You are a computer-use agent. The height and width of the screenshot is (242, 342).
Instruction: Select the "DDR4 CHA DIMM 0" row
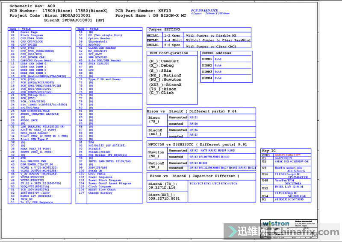point(33,64)
